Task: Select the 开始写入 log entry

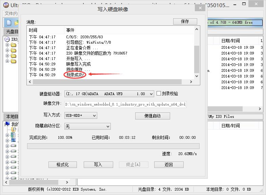Action: click(78, 59)
